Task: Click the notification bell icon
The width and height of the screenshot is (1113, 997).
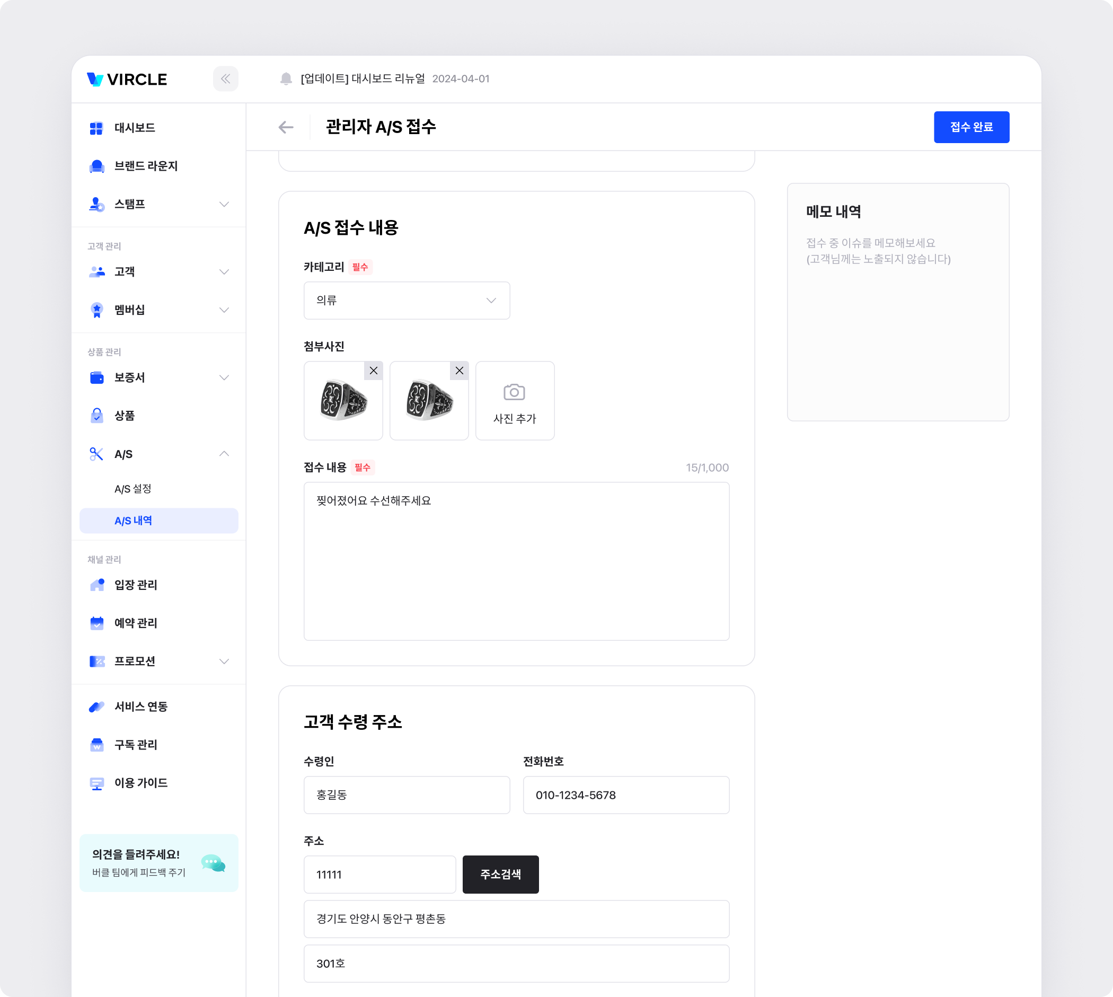Action: pyautogui.click(x=286, y=79)
